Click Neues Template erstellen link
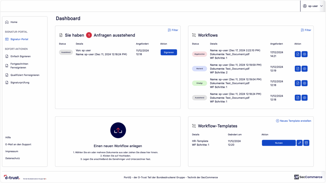Viewport: 326px width, 183px height. click(293, 121)
